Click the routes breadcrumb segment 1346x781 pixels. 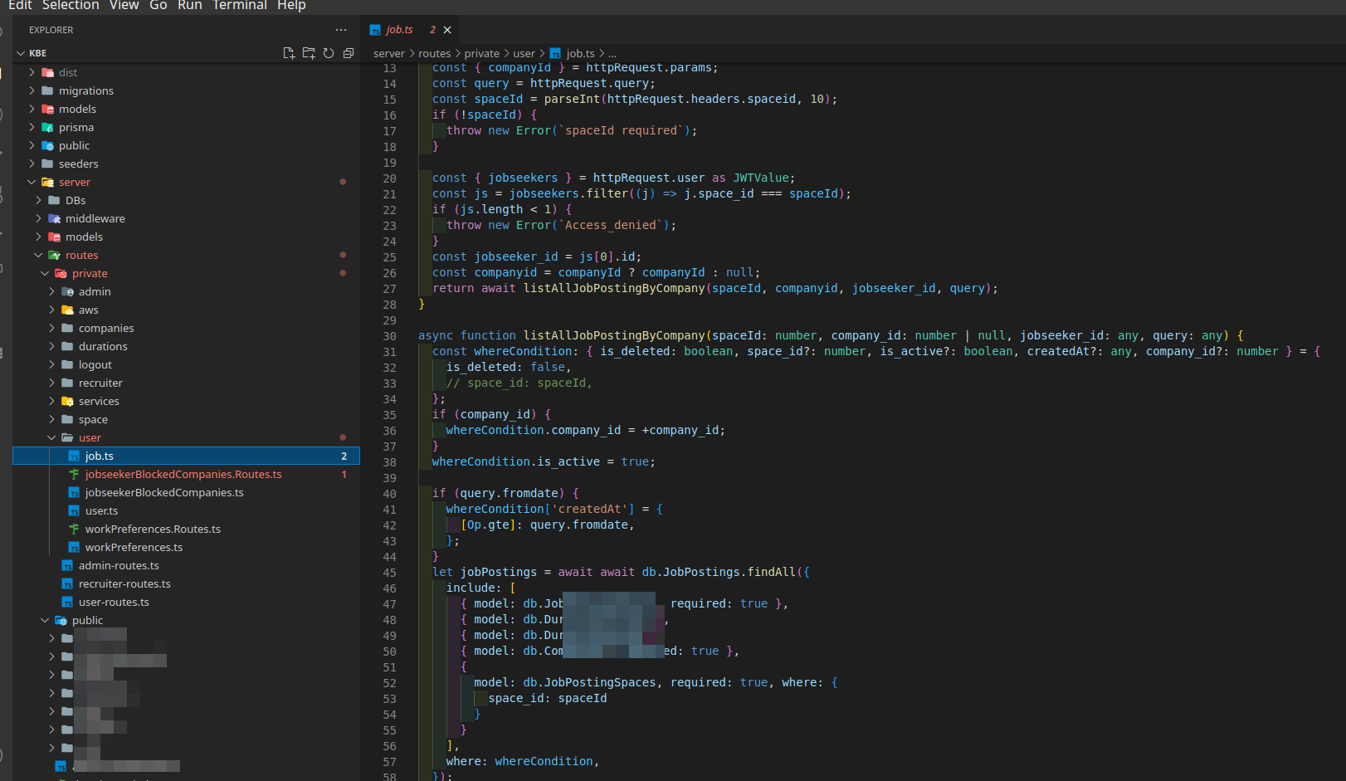click(x=434, y=54)
